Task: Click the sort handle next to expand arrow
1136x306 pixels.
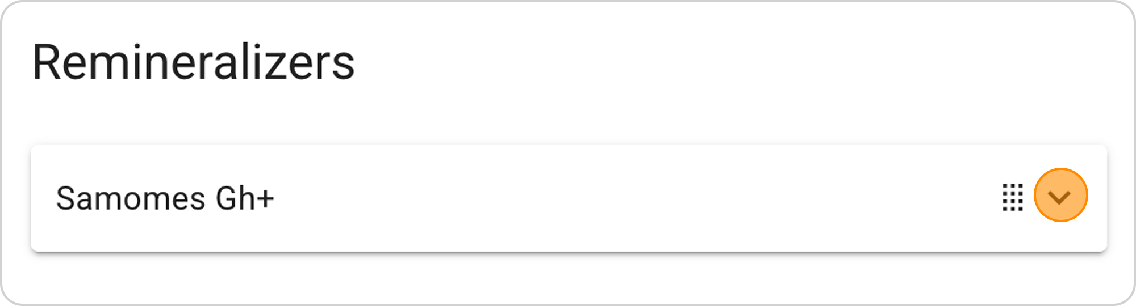Action: click(x=1012, y=197)
